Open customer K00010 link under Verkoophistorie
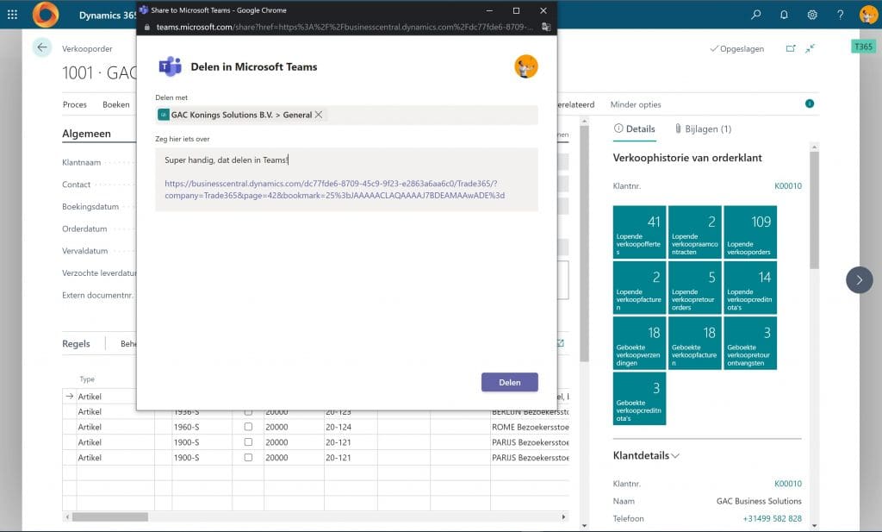The image size is (882, 532). pyautogui.click(x=788, y=185)
